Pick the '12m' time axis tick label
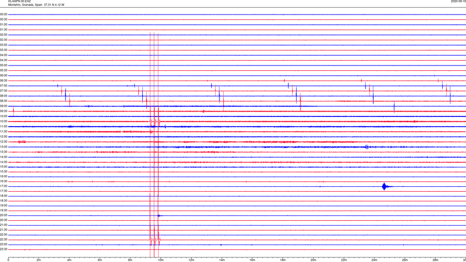 [191, 260]
